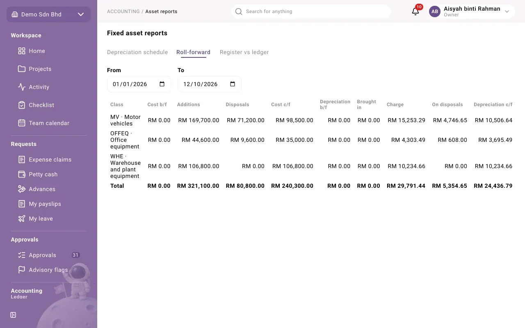This screenshot has width=525, height=328.
Task: Open the Checklist clipboard icon
Action: point(22,105)
